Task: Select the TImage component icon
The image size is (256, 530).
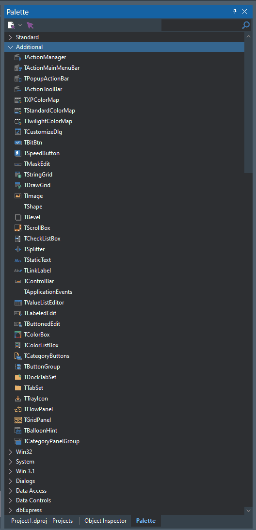Action: [18, 196]
